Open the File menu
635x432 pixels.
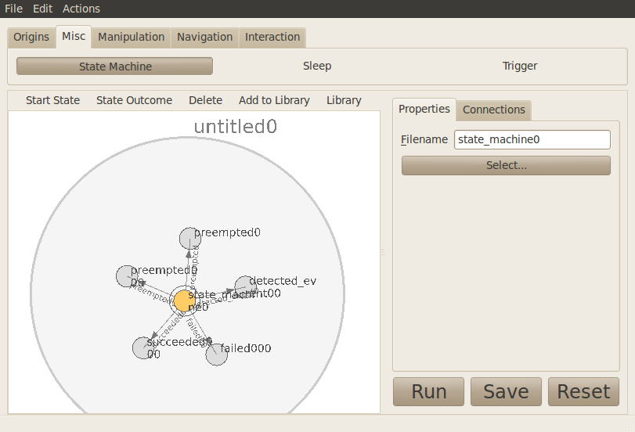tap(14, 9)
